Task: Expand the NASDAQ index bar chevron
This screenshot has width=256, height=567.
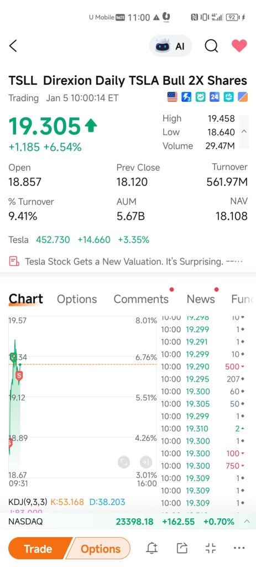Action: (247, 522)
